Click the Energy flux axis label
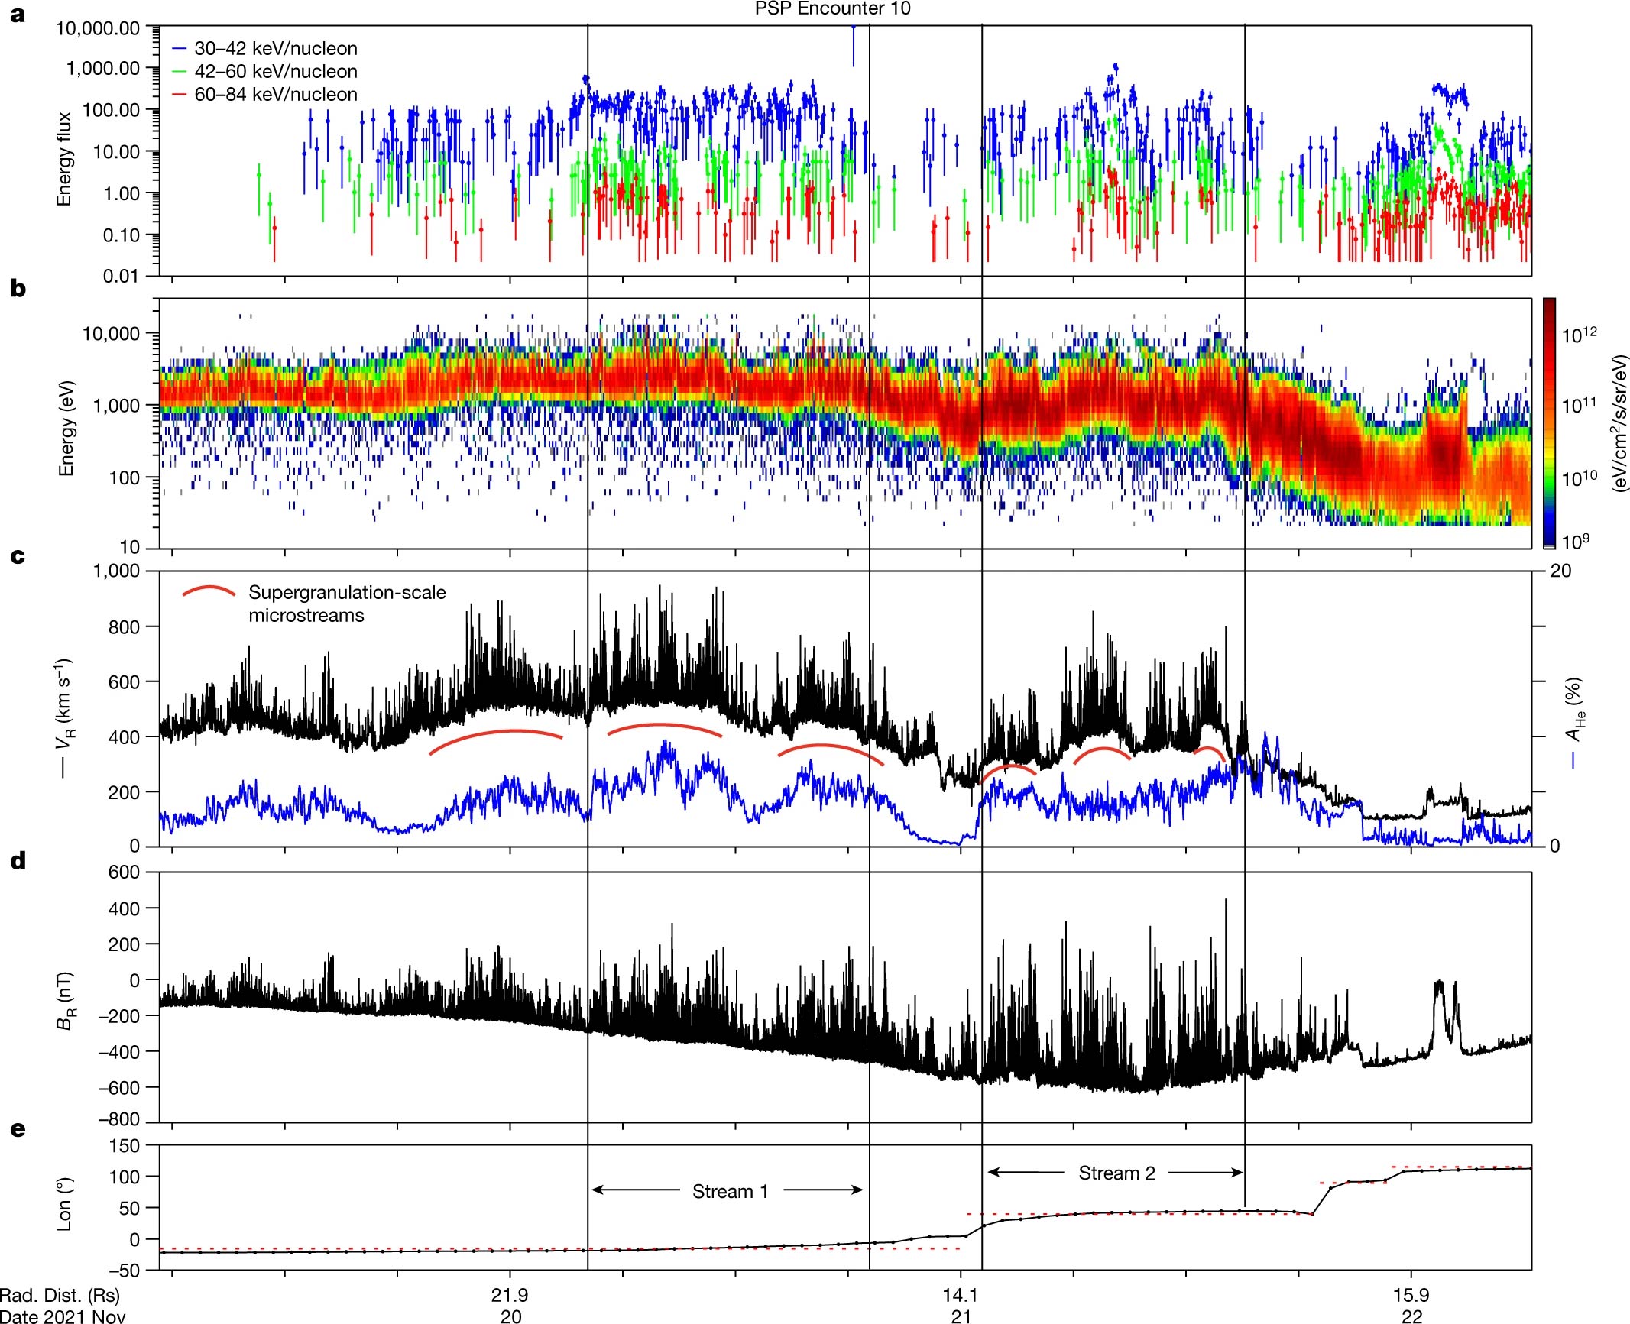Viewport: 1630px width, 1324px height. (64, 159)
